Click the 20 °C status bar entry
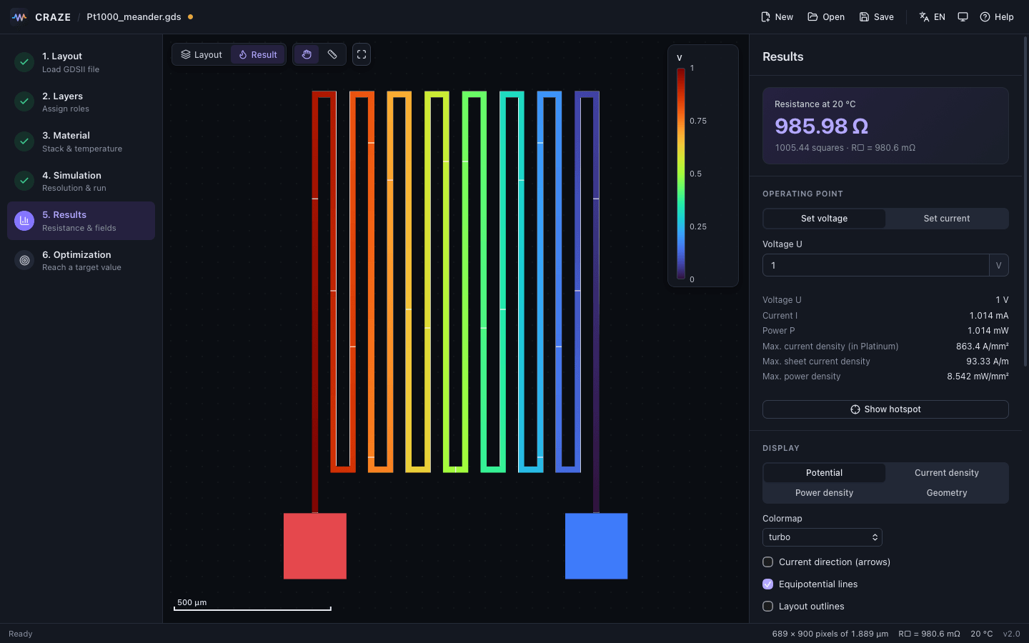The width and height of the screenshot is (1029, 643). click(982, 634)
